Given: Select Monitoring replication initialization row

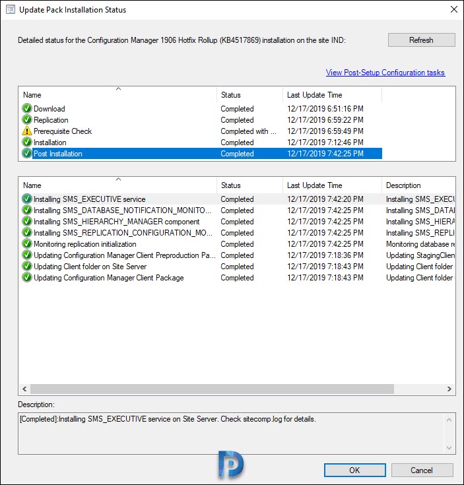Looking at the screenshot, I should 238,243.
